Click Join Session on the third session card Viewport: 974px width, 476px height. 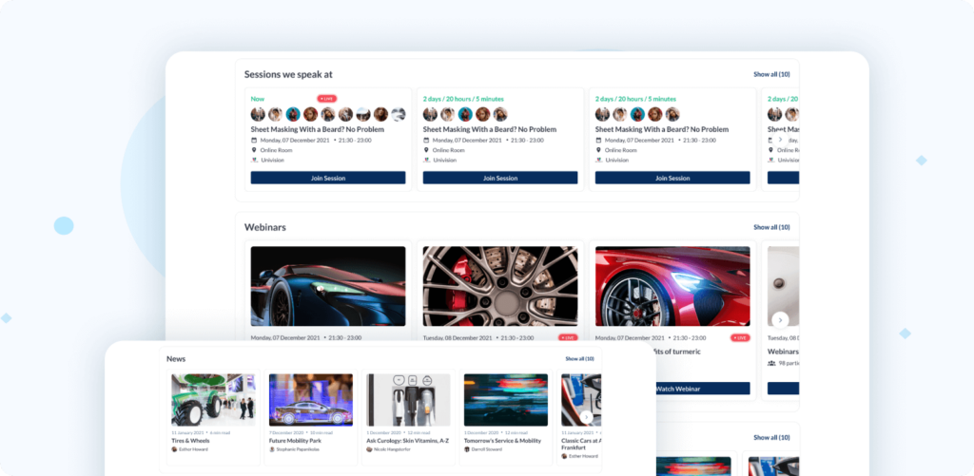point(672,178)
